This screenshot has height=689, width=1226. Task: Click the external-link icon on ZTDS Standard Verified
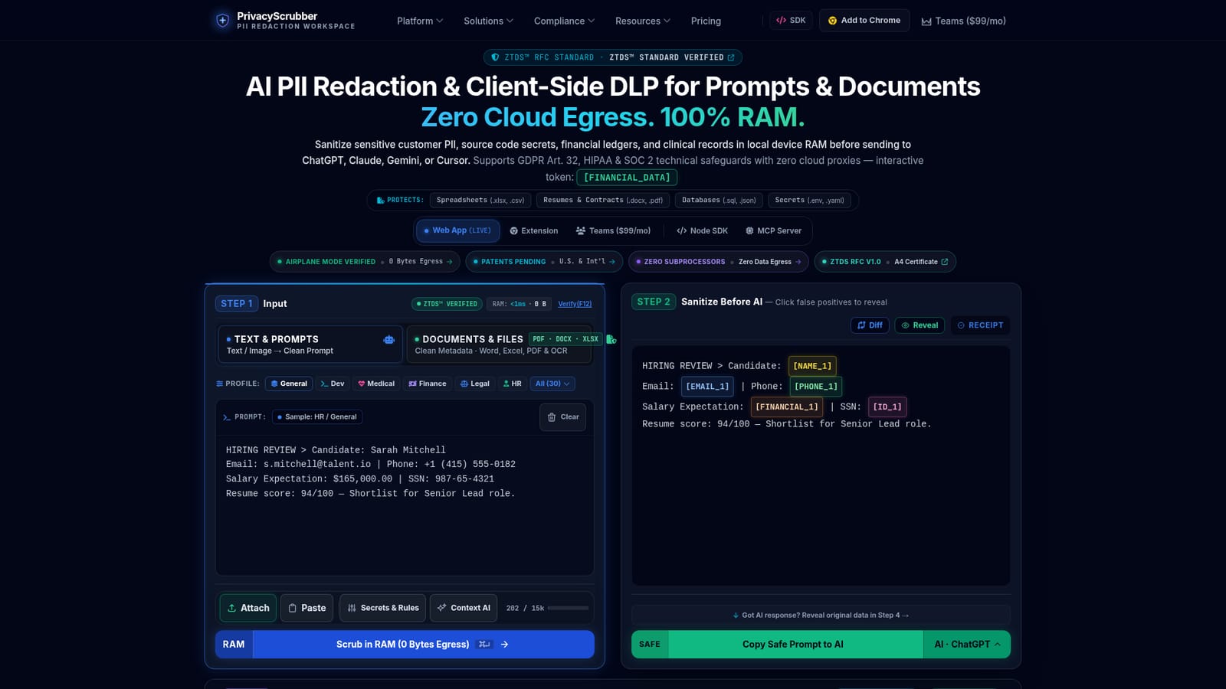click(730, 57)
